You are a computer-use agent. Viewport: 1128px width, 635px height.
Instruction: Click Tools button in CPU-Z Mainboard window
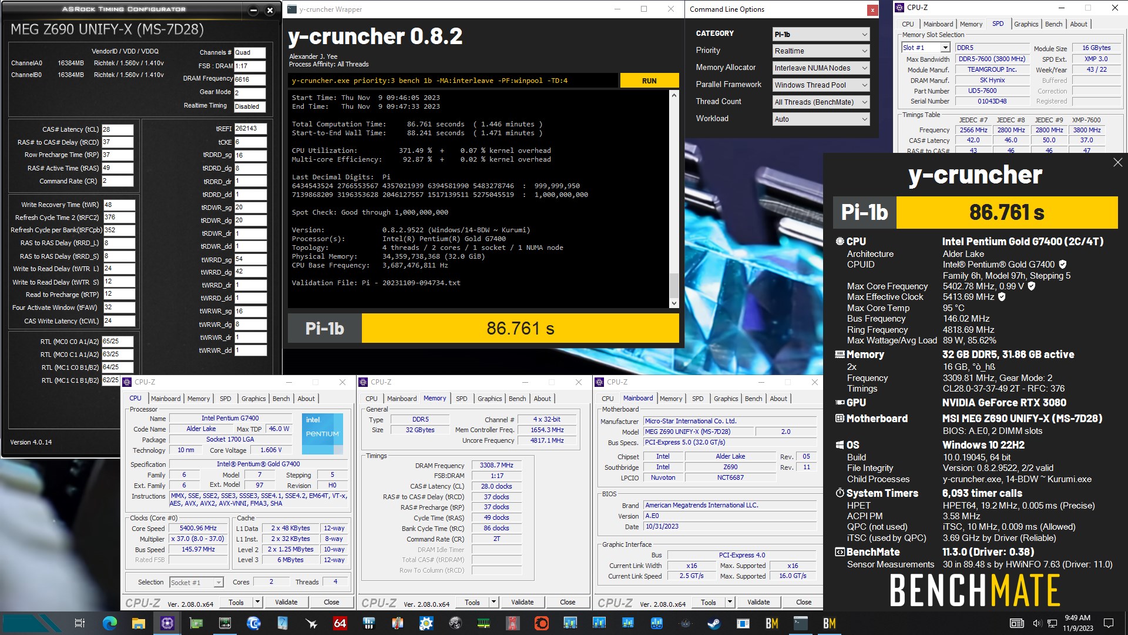pos(709,602)
